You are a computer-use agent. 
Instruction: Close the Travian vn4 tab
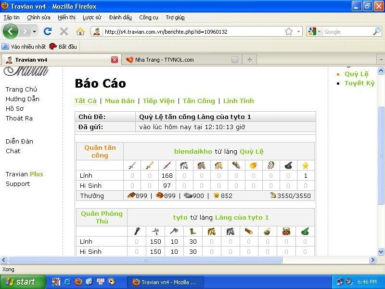point(115,60)
